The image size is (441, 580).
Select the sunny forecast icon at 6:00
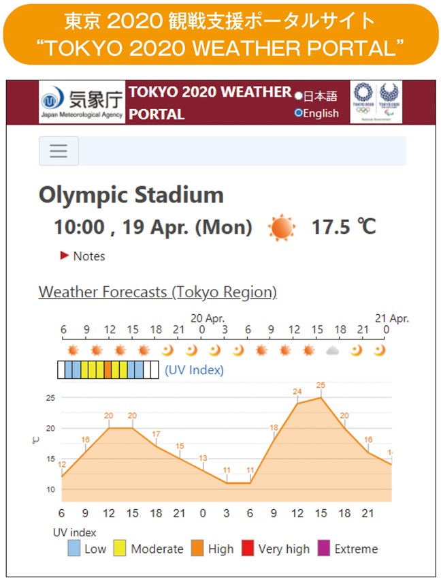pyautogui.click(x=71, y=348)
